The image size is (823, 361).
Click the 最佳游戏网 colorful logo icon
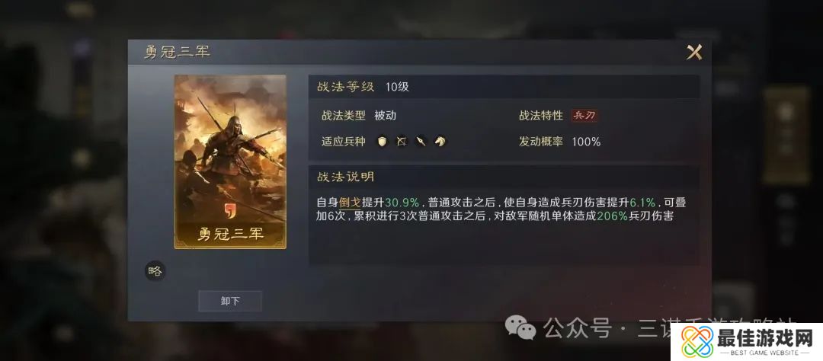pos(697,342)
